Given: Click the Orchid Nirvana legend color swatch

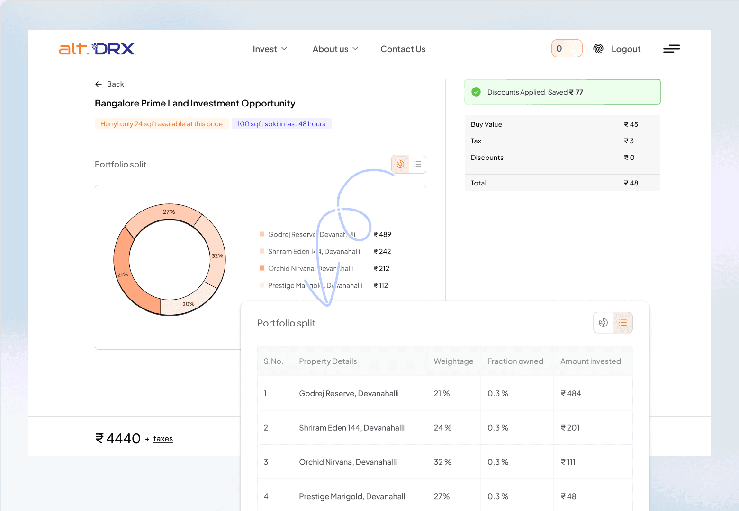Looking at the screenshot, I should tap(262, 268).
